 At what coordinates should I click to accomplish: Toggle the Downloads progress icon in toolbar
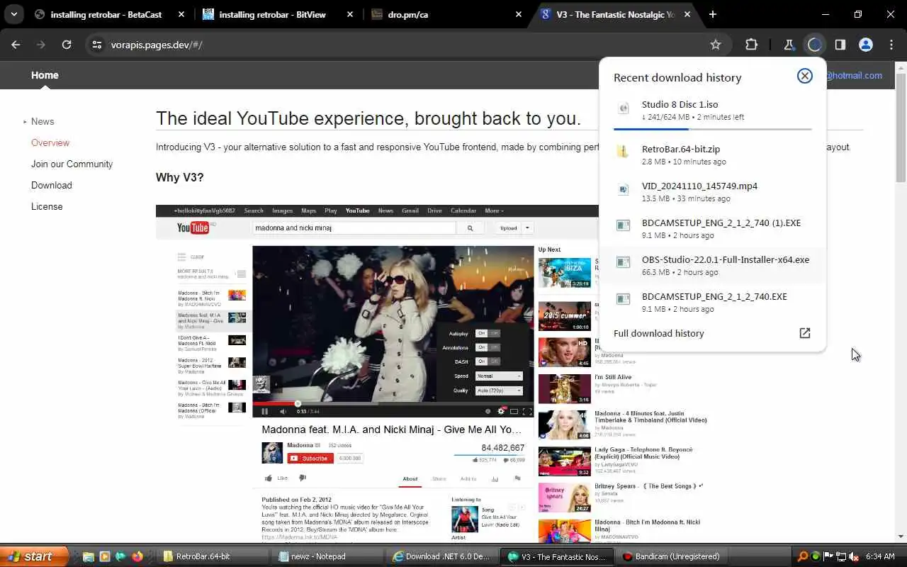814,45
